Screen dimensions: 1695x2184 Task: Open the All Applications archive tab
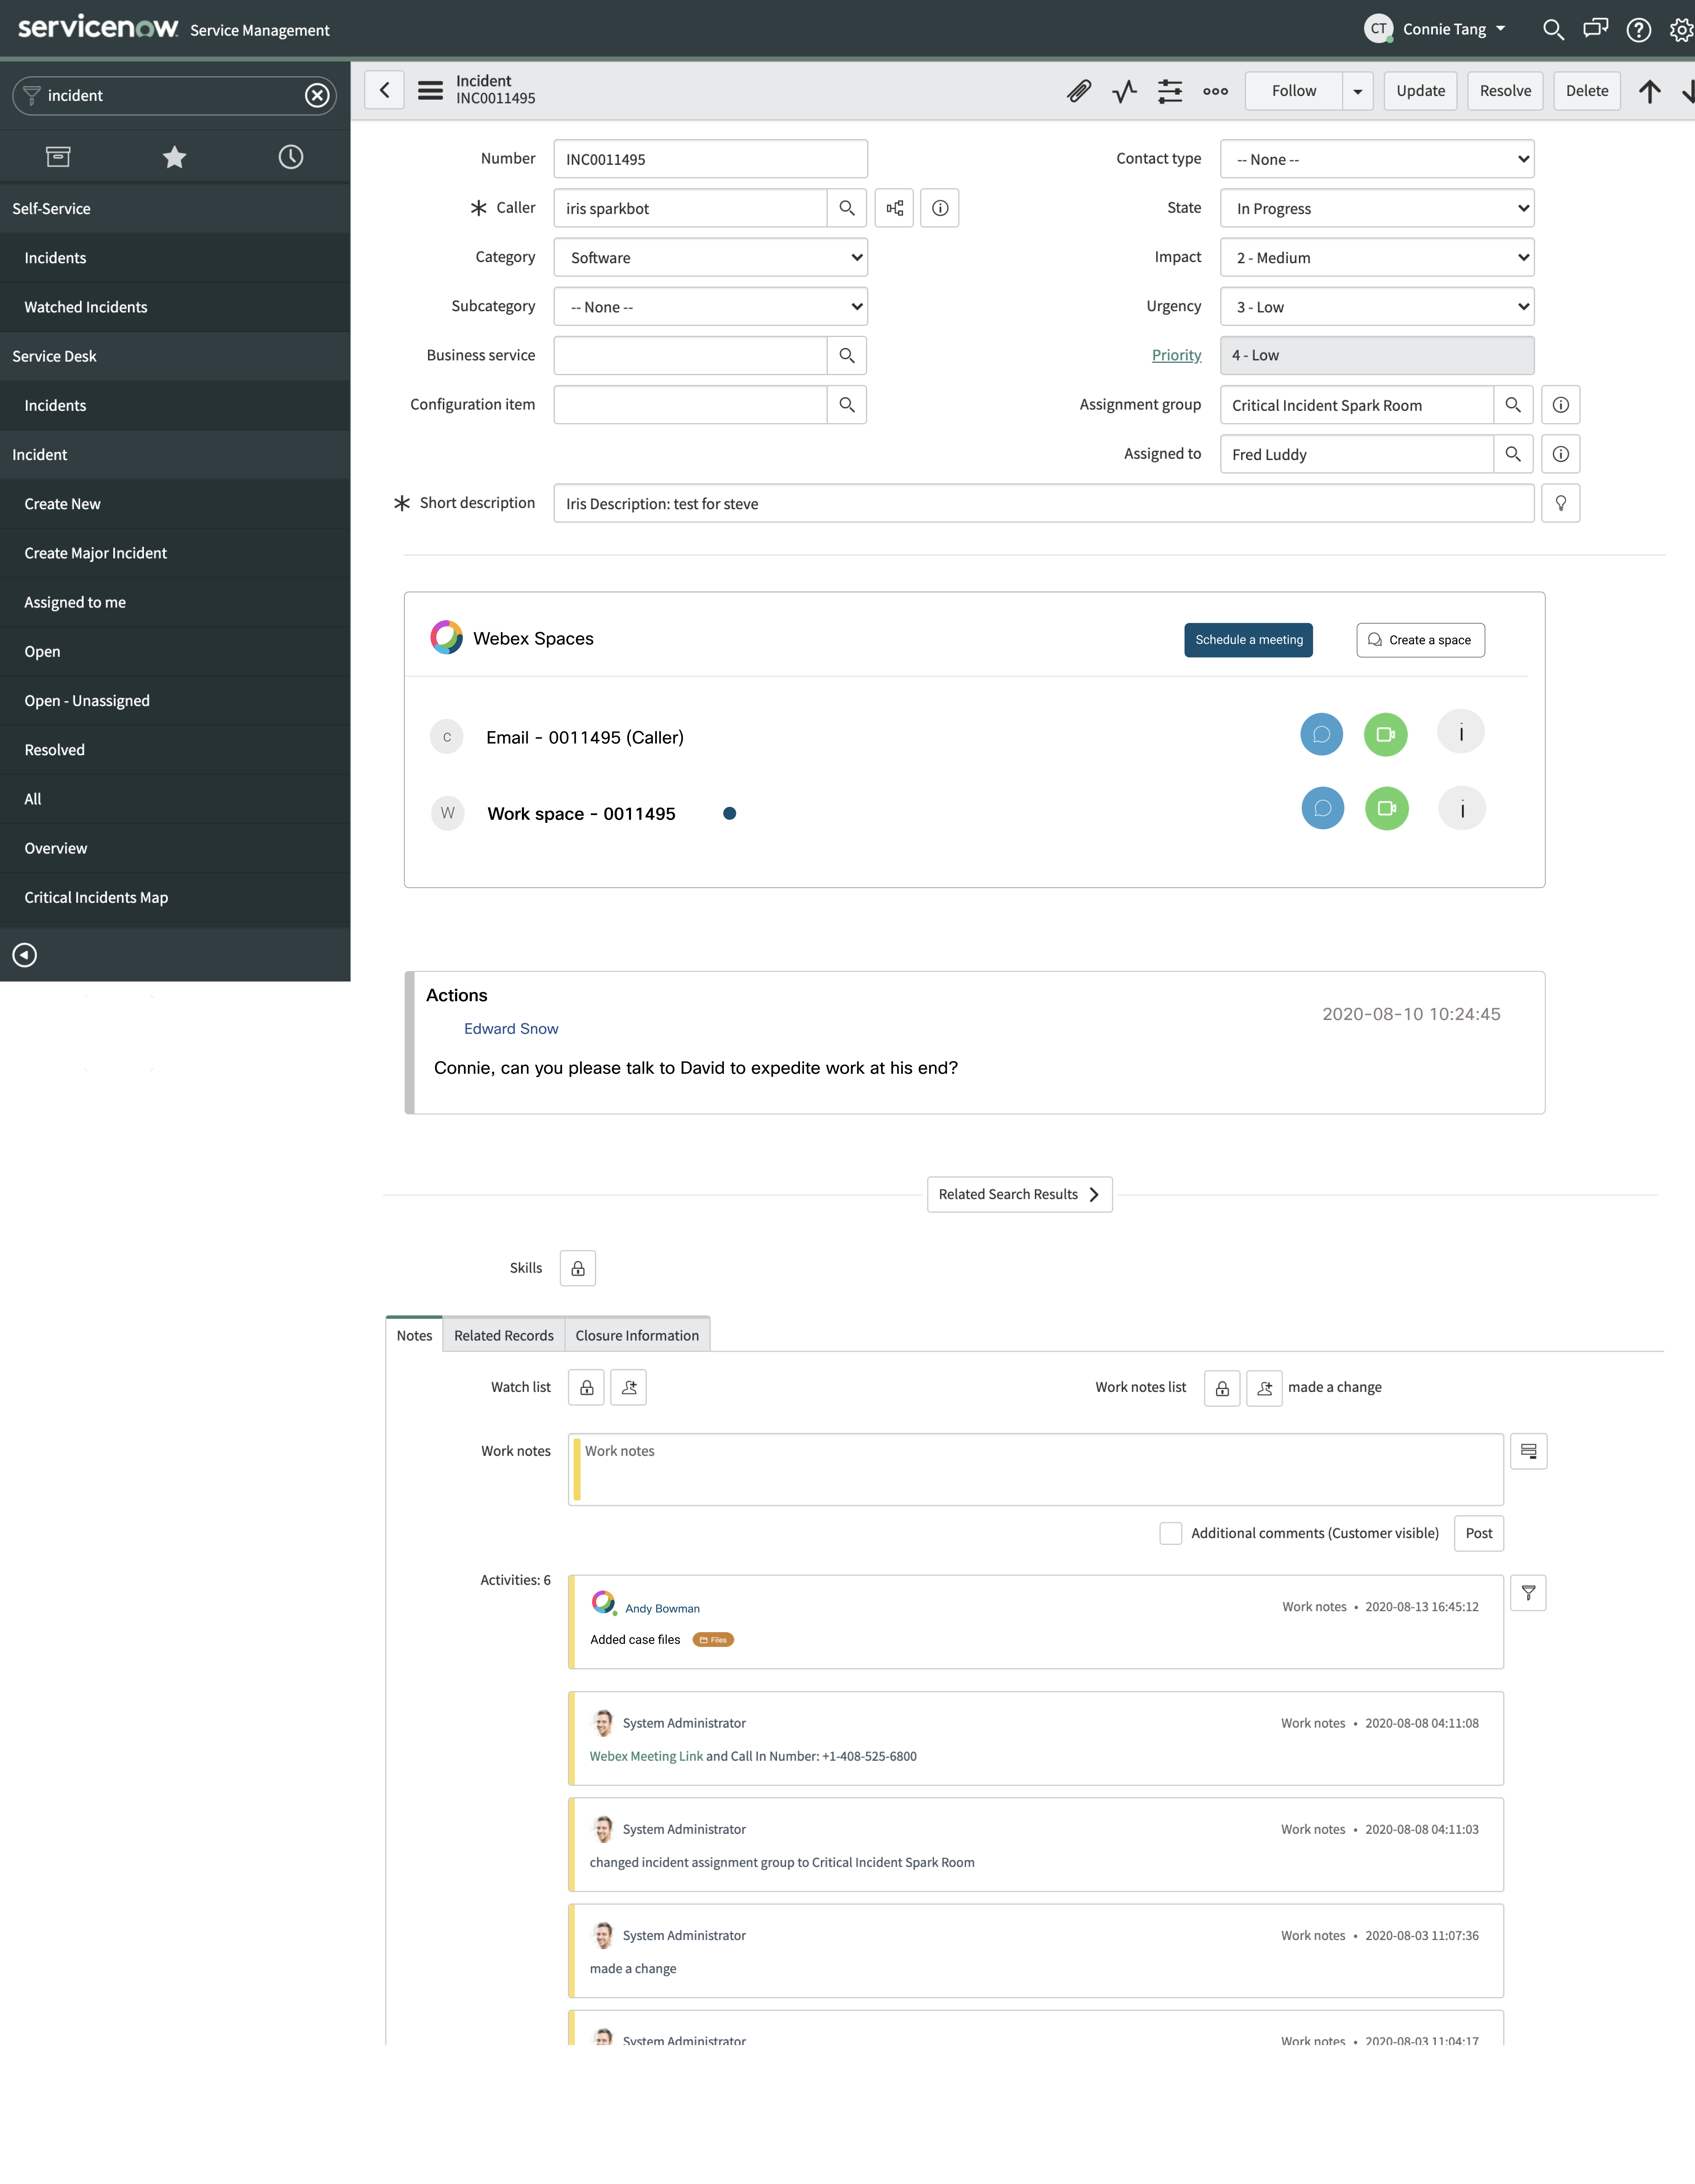point(58,157)
